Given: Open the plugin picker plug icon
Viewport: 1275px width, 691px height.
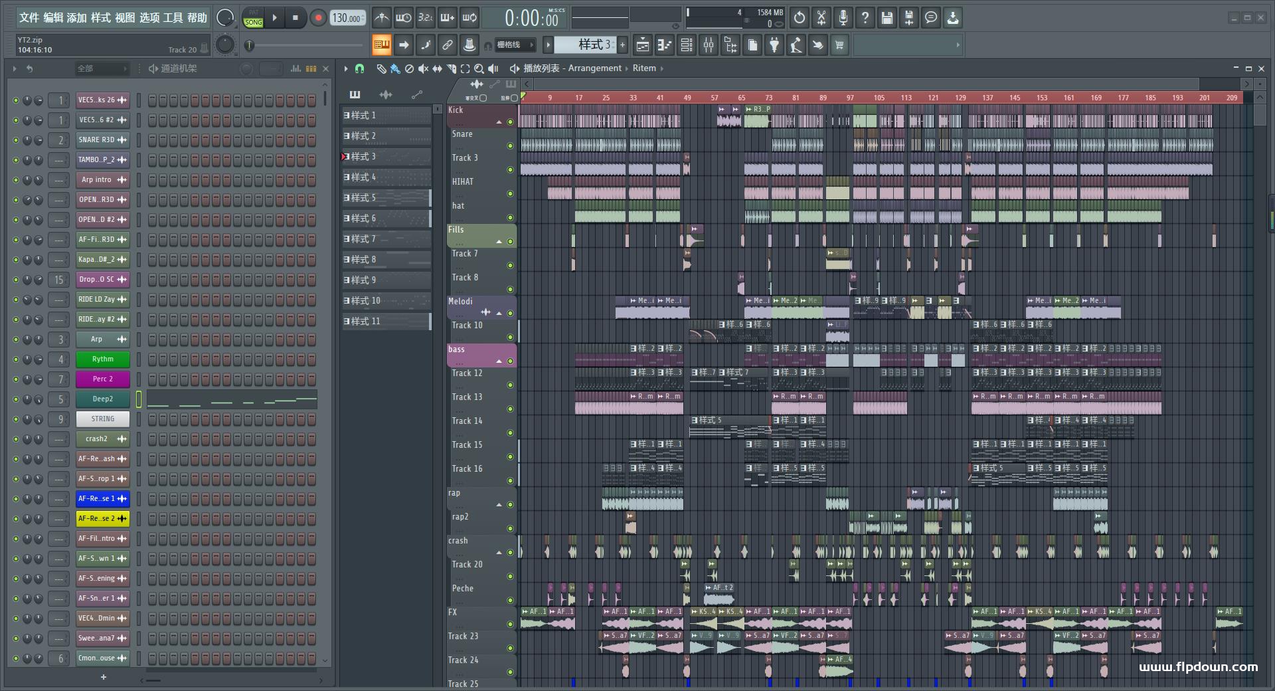Looking at the screenshot, I should coord(774,45).
